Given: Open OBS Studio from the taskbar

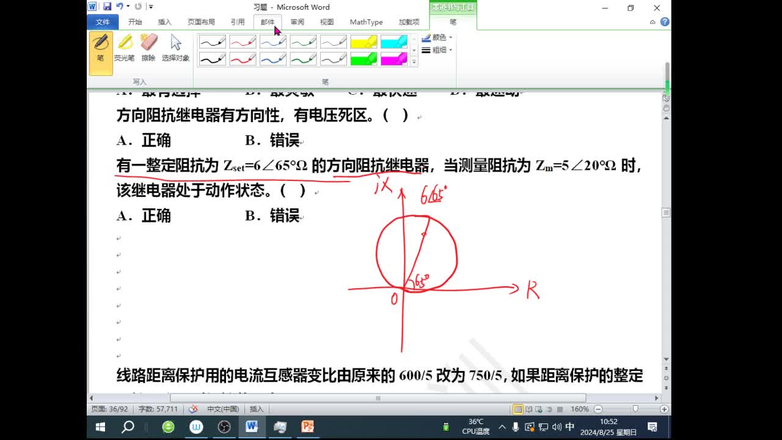Looking at the screenshot, I should (224, 427).
